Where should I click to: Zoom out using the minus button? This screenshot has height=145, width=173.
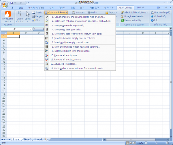(x=146, y=143)
